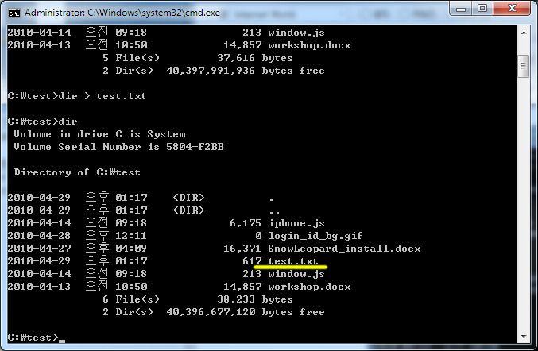Click '40,396,677,120 bytes free' line

coord(246,312)
